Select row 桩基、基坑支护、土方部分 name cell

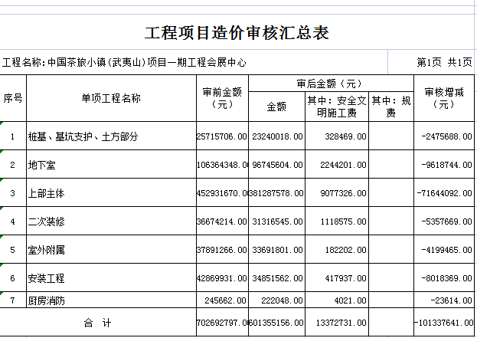coord(111,136)
